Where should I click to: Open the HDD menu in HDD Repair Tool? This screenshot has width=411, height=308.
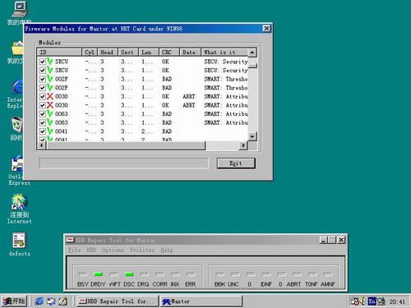[x=91, y=250]
